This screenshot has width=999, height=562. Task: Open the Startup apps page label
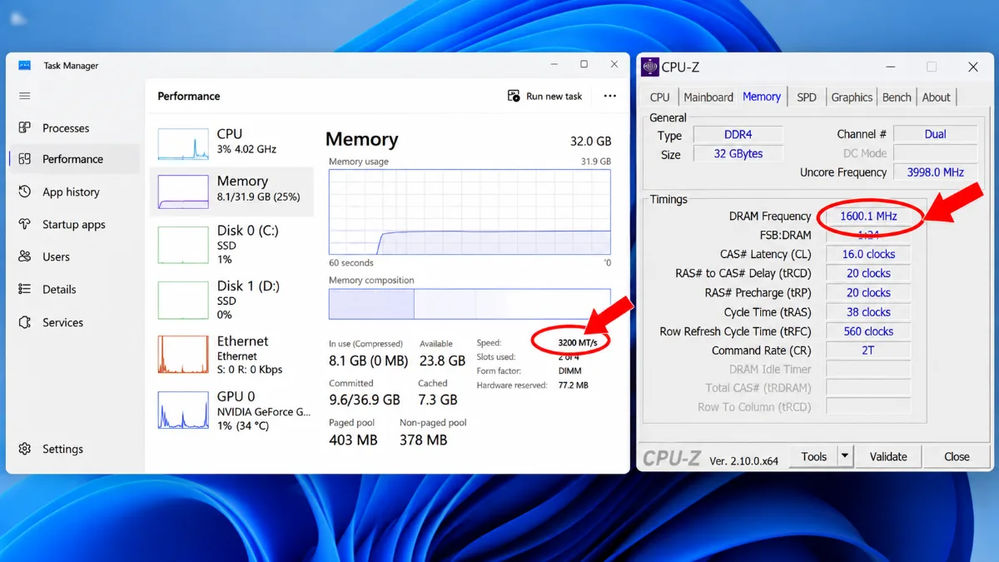(x=74, y=225)
